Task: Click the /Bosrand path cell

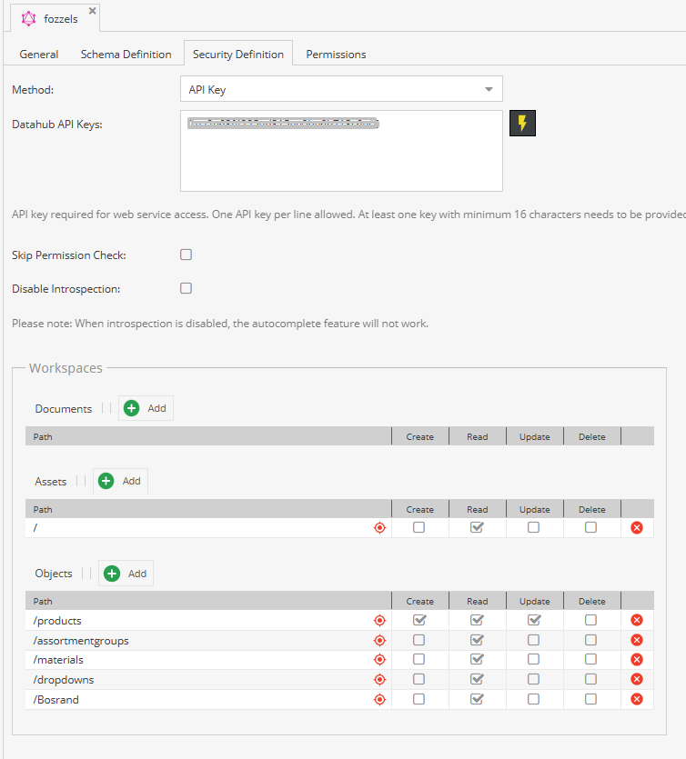Action: 208,699
